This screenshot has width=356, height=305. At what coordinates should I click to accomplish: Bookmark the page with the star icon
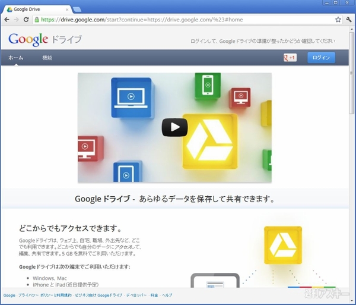click(338, 20)
